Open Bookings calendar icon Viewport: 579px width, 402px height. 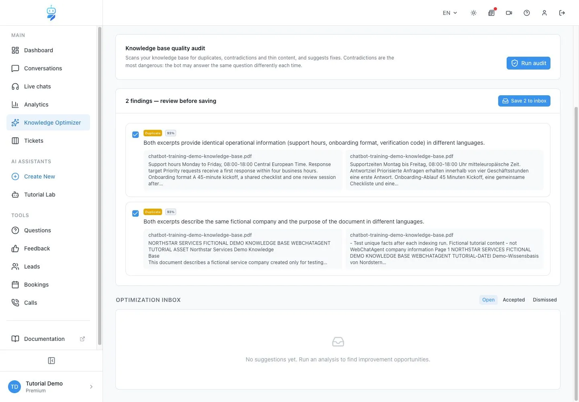click(x=15, y=285)
